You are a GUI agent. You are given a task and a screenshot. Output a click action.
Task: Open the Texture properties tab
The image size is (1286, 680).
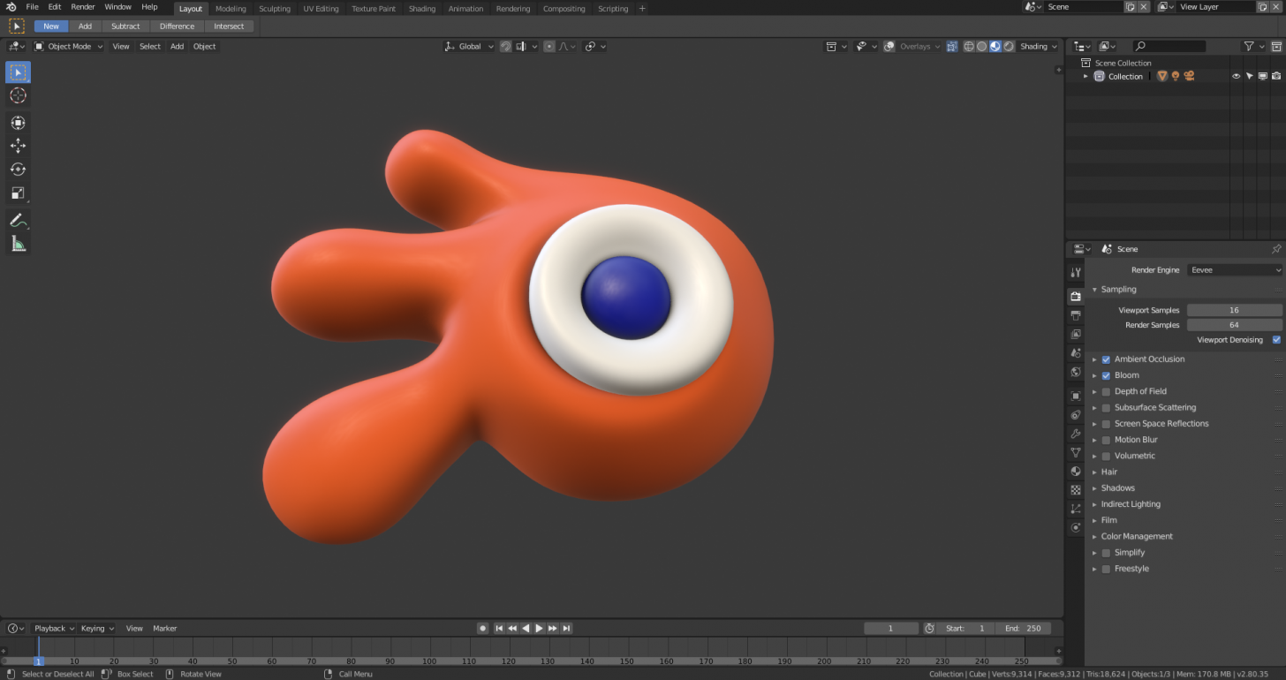point(1075,489)
